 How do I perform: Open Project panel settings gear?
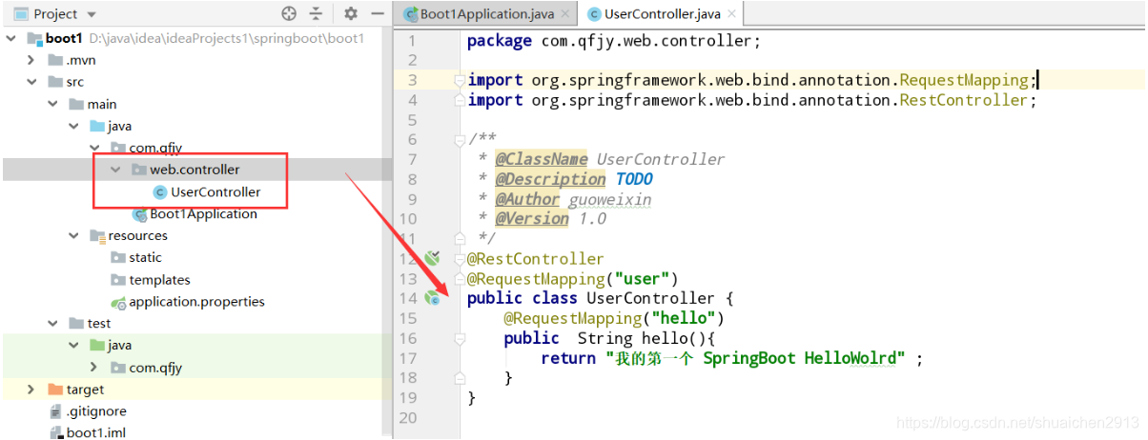click(x=350, y=13)
